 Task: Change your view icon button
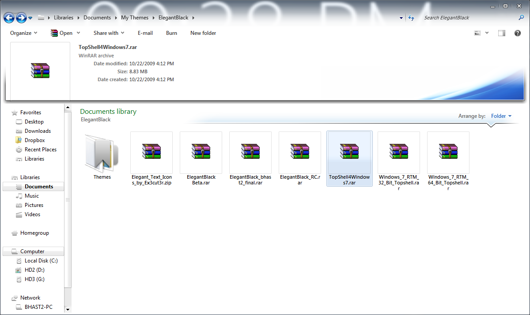[477, 33]
